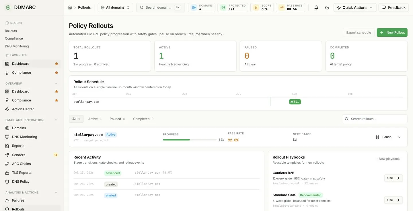Toggle star on Overview Dashboard
This screenshot has height=211, width=413.
[57, 91]
